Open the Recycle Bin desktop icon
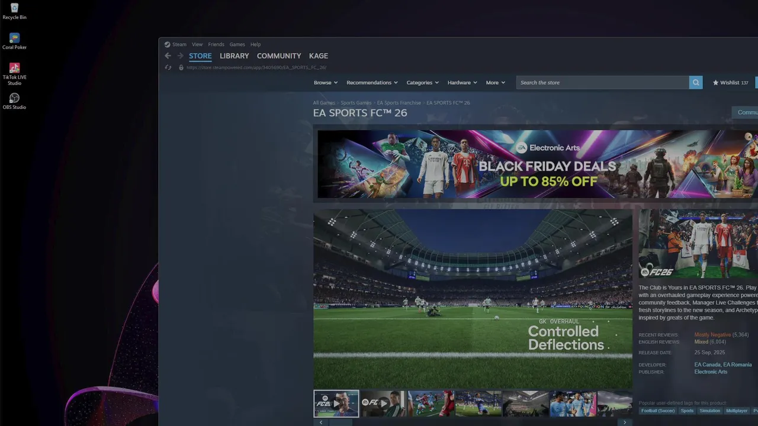The width and height of the screenshot is (758, 426). click(x=14, y=11)
